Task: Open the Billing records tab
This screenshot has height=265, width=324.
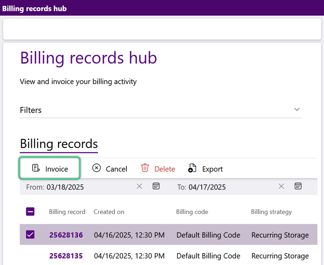Action: [x=59, y=144]
